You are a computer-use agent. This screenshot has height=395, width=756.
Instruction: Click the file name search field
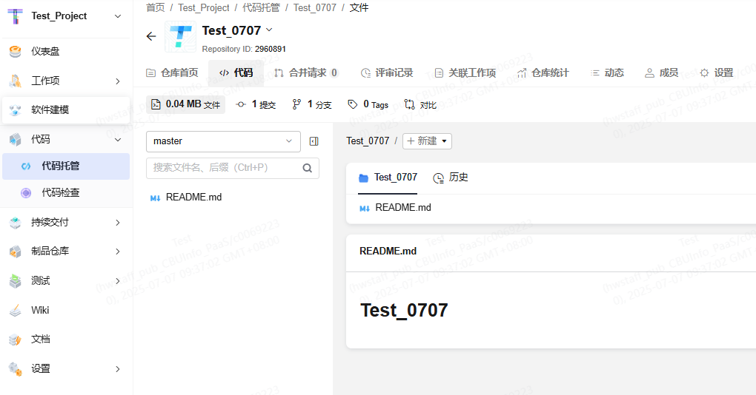point(233,168)
